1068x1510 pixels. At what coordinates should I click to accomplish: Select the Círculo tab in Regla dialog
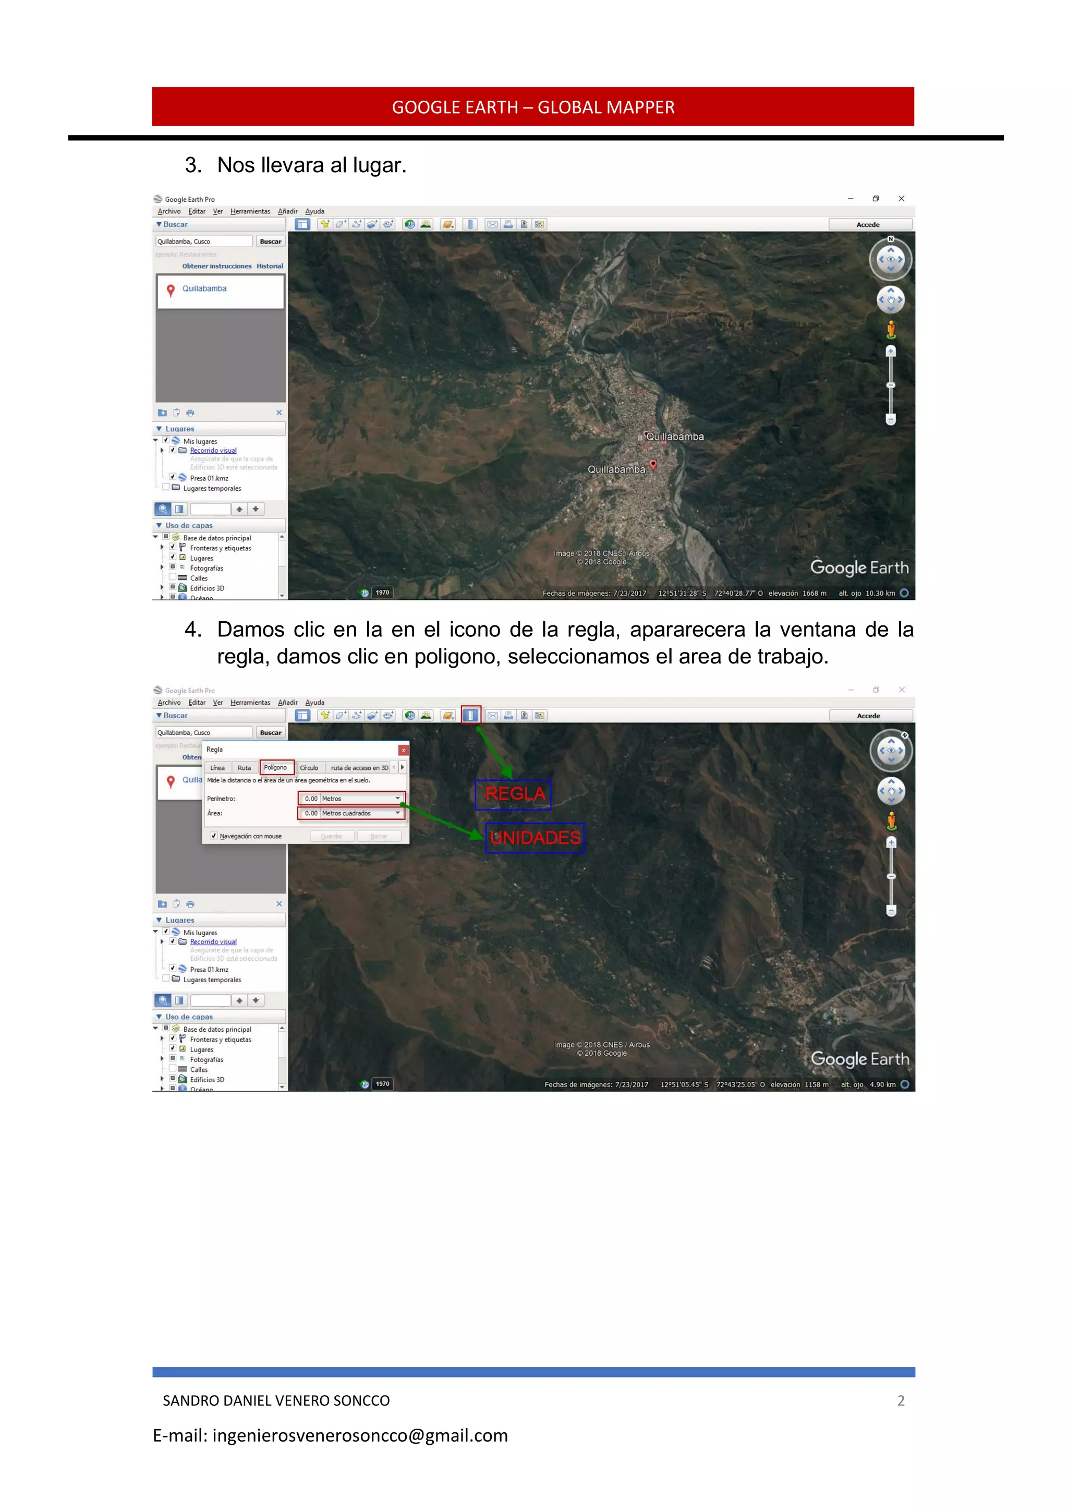(309, 767)
